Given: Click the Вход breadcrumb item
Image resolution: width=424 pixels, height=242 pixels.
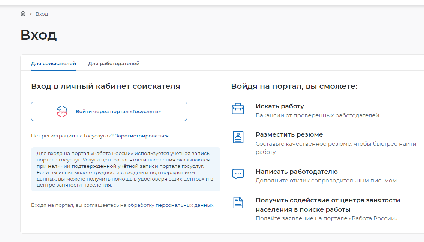Looking at the screenshot, I should (x=42, y=14).
